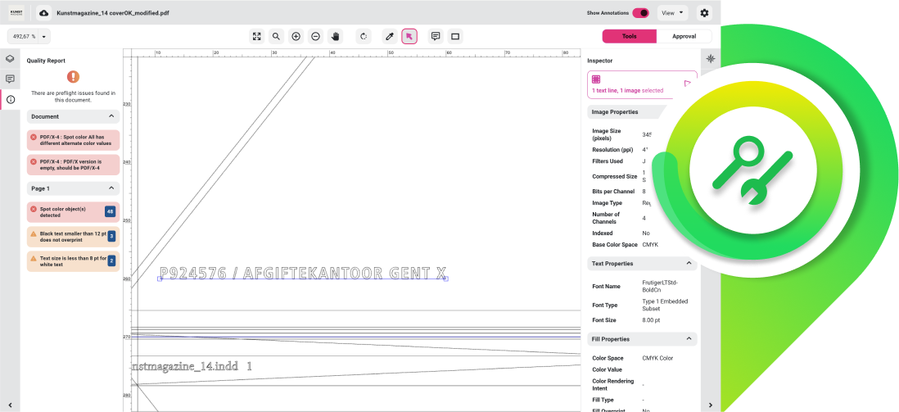Click the "1 text line, 1 image selected" text
Viewport: 899px width, 412px height.
click(628, 91)
